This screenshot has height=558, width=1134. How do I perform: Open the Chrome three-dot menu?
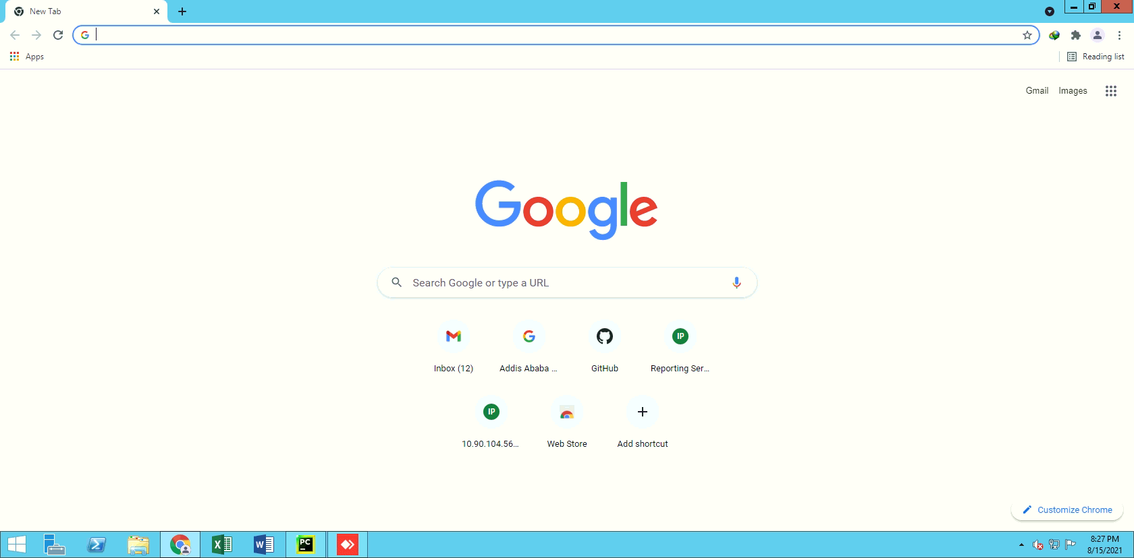[x=1119, y=35]
